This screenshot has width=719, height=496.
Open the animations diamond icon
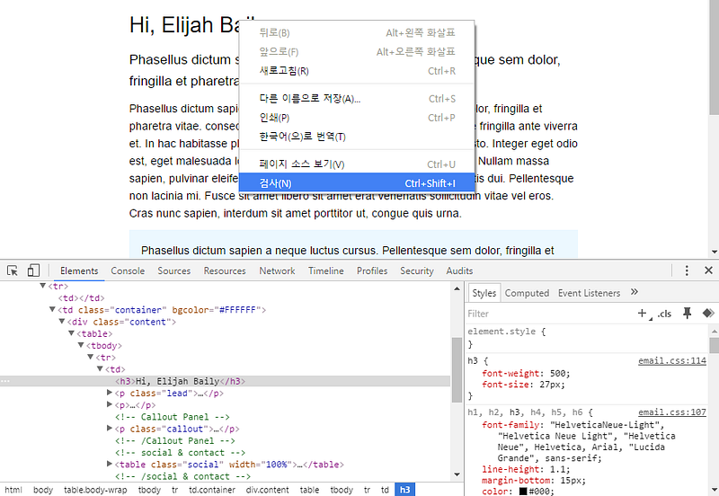tap(708, 313)
